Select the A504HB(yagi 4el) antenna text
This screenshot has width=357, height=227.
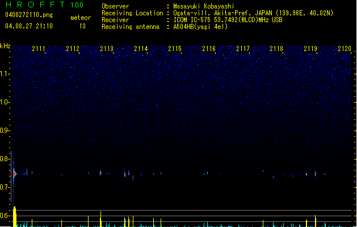200,27
